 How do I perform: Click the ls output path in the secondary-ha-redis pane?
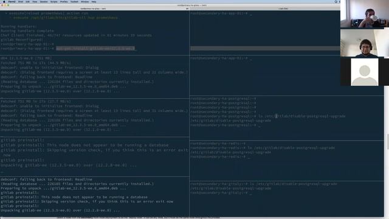pos(231,152)
